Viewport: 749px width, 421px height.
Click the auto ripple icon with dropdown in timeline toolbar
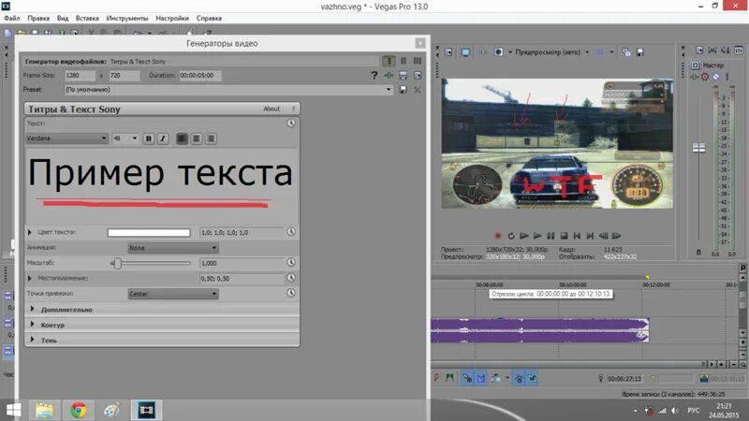(496, 378)
